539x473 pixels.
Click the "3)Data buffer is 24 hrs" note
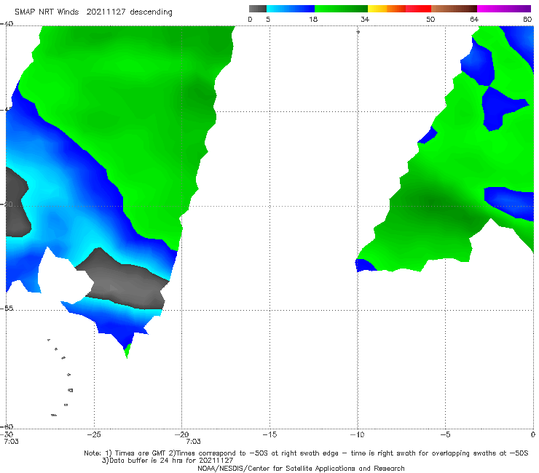(168, 461)
